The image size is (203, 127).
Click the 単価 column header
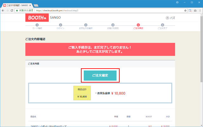tap(116, 117)
